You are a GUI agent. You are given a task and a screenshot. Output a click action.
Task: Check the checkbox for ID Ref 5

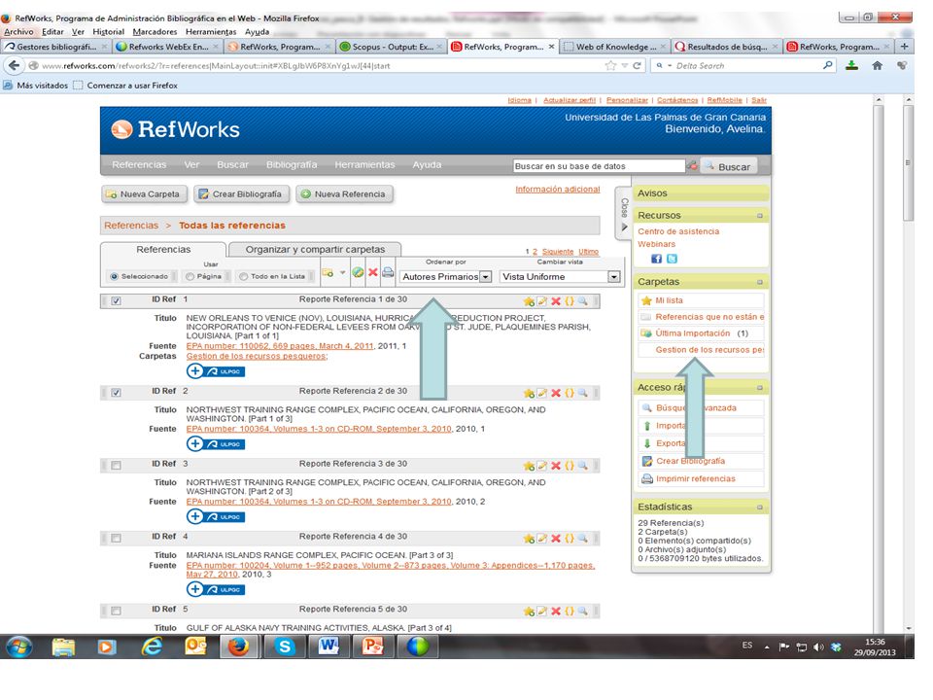coord(116,611)
